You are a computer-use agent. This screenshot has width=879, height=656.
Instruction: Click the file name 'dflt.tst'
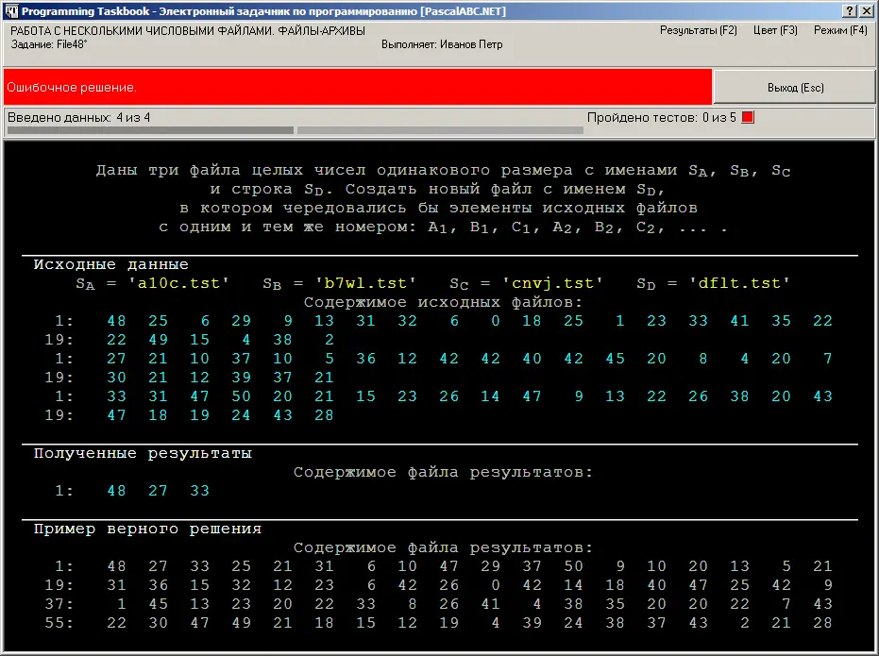739,283
